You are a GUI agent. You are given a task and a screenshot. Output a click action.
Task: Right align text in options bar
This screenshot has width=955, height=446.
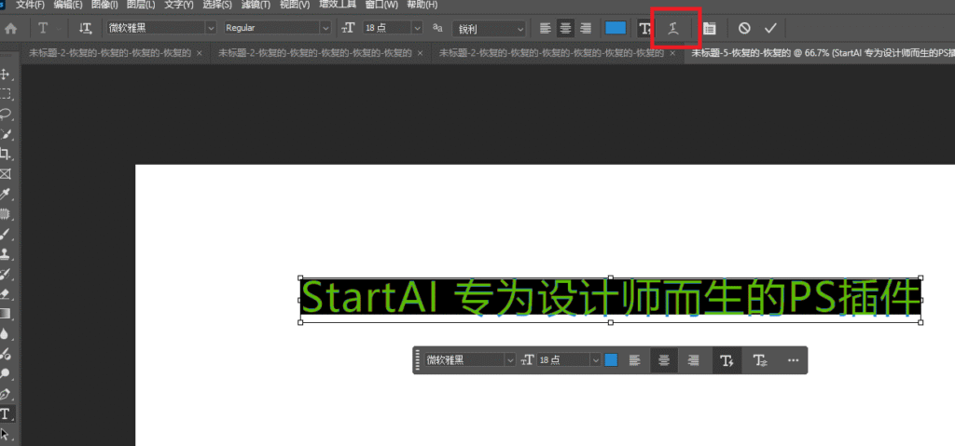(586, 28)
